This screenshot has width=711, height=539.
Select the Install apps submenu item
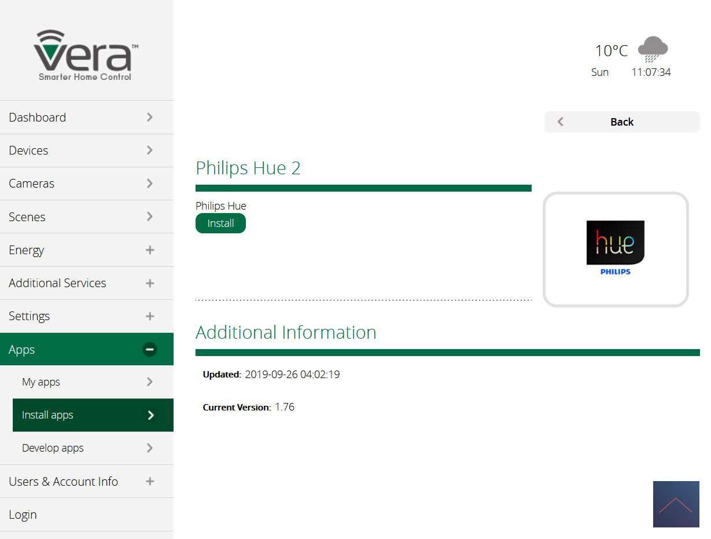(93, 415)
